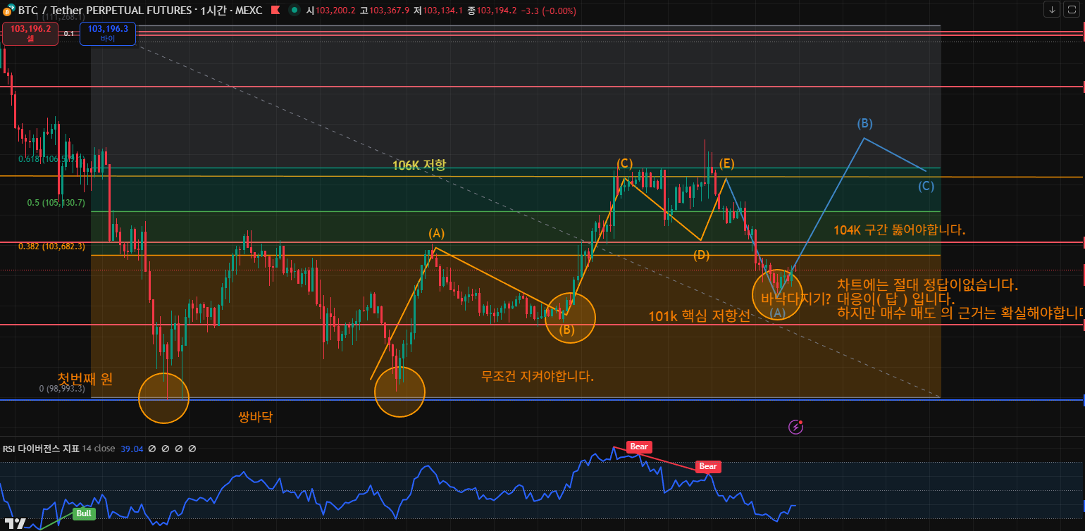
Task: Click the first red Bear label on RSI
Action: pyautogui.click(x=639, y=446)
